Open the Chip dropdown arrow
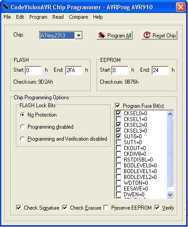 [x=78, y=36]
